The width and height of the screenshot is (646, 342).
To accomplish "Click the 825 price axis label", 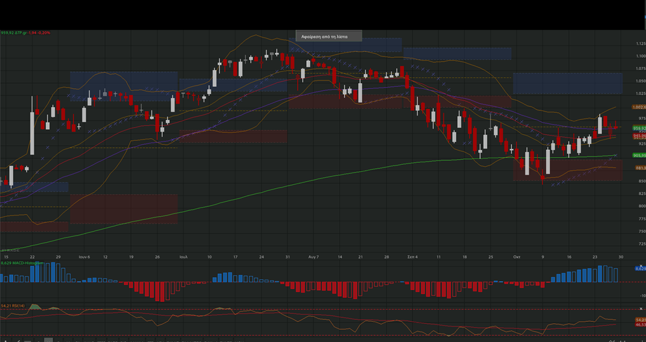I will pos(642,193).
